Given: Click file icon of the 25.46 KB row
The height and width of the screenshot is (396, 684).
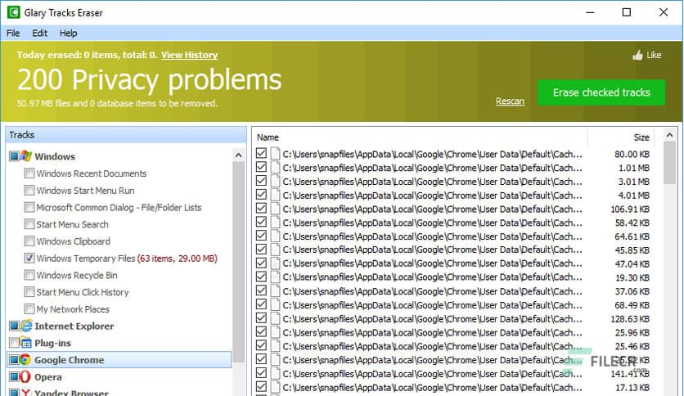Looking at the screenshot, I should pyautogui.click(x=275, y=346).
